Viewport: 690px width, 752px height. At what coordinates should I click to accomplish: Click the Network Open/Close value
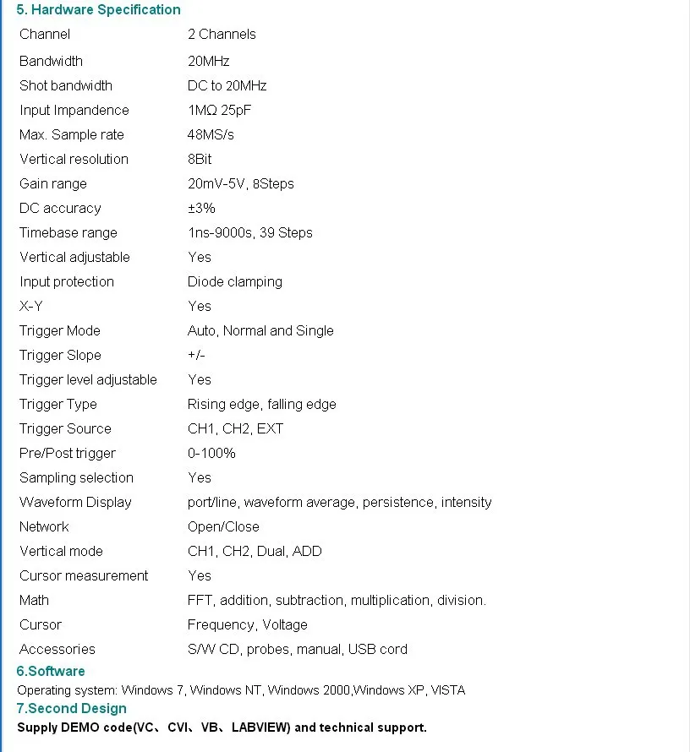pos(223,526)
